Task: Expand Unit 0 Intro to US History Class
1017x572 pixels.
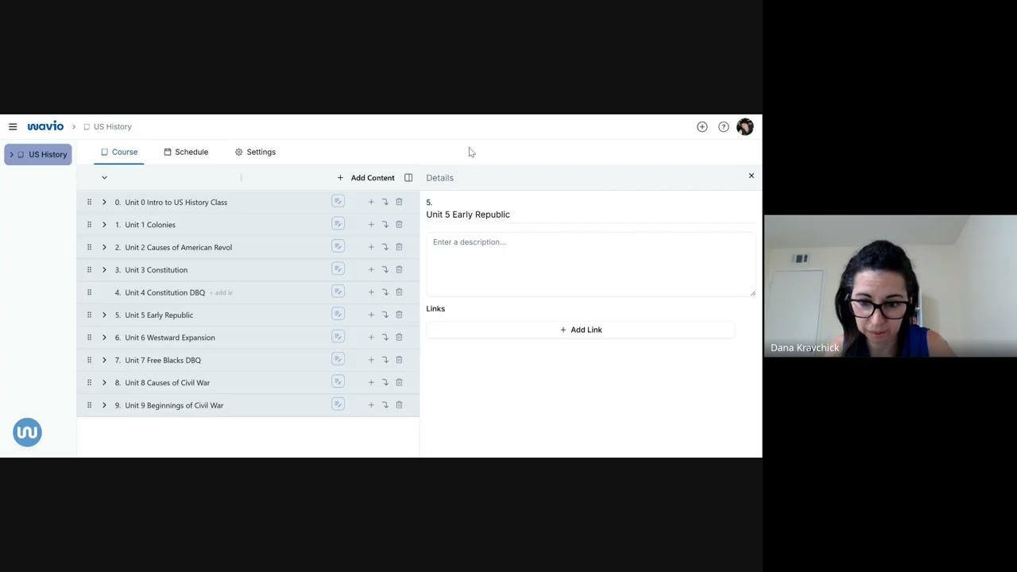Action: click(104, 202)
